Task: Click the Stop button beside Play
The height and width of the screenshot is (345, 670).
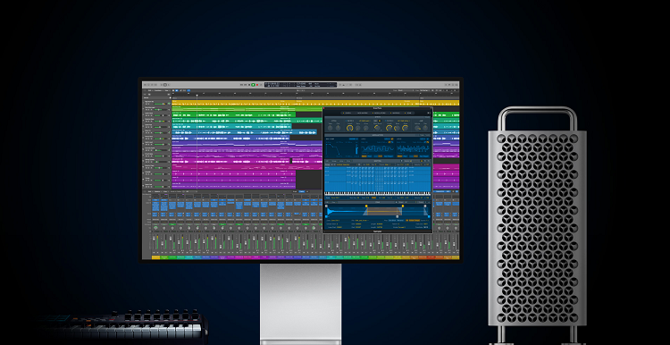Action: point(249,85)
